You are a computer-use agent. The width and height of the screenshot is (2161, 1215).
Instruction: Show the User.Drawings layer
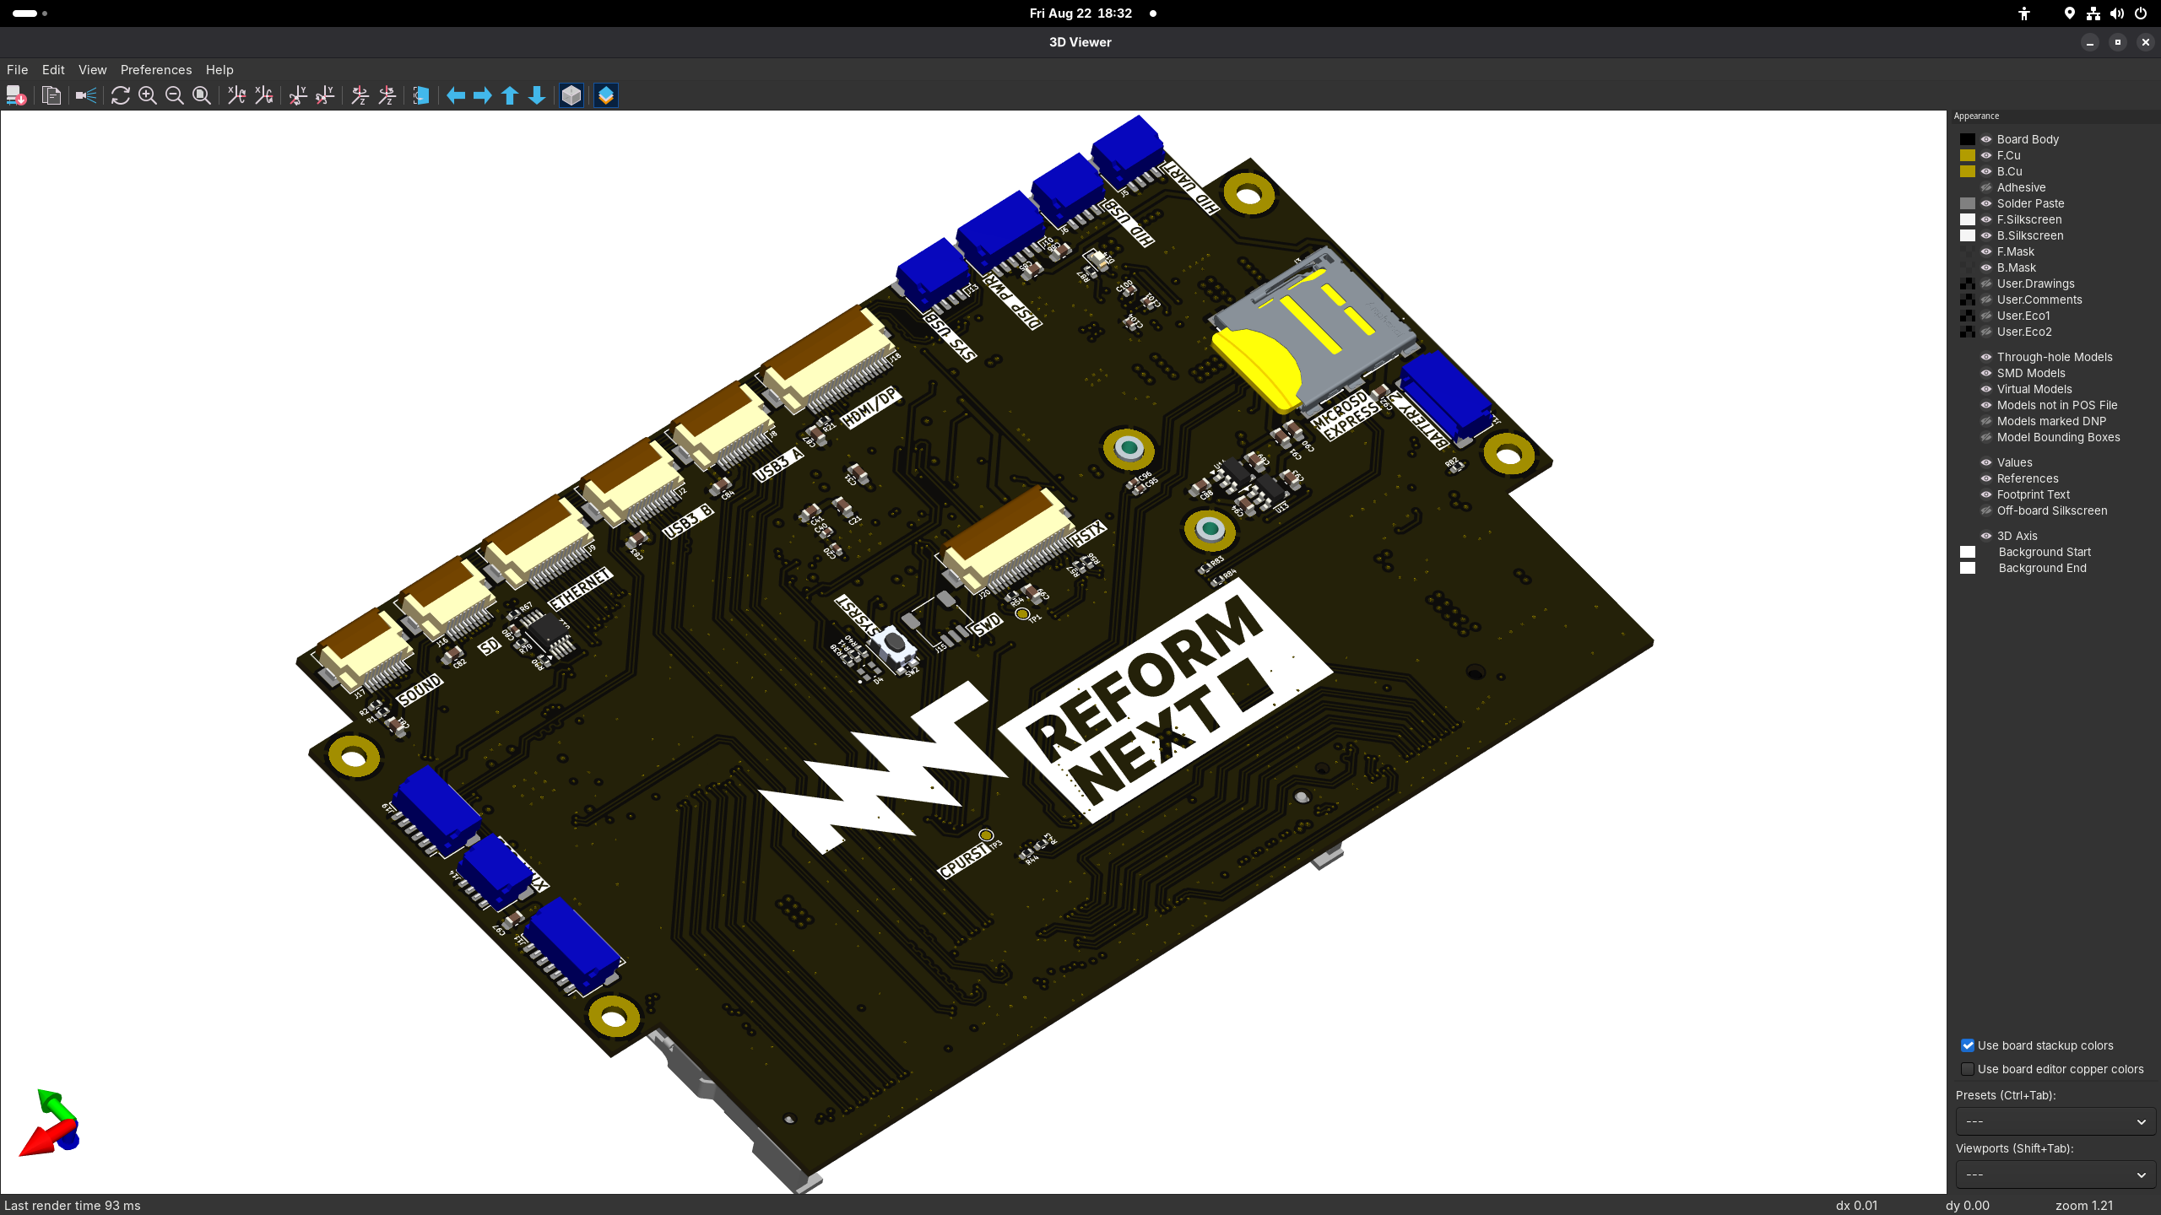point(1986,283)
